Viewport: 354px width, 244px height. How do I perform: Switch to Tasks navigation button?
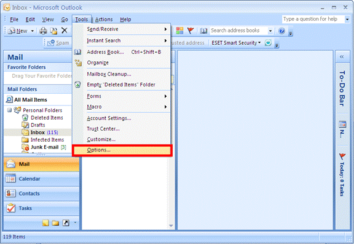coord(42,208)
